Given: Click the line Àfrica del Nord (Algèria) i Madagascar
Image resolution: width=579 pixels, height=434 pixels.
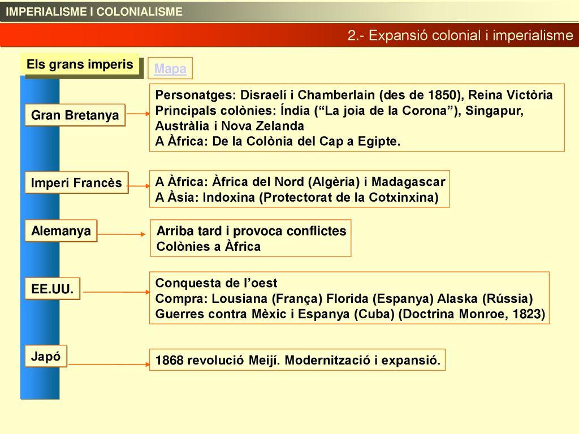Looking at the screenshot, I should (300, 181).
